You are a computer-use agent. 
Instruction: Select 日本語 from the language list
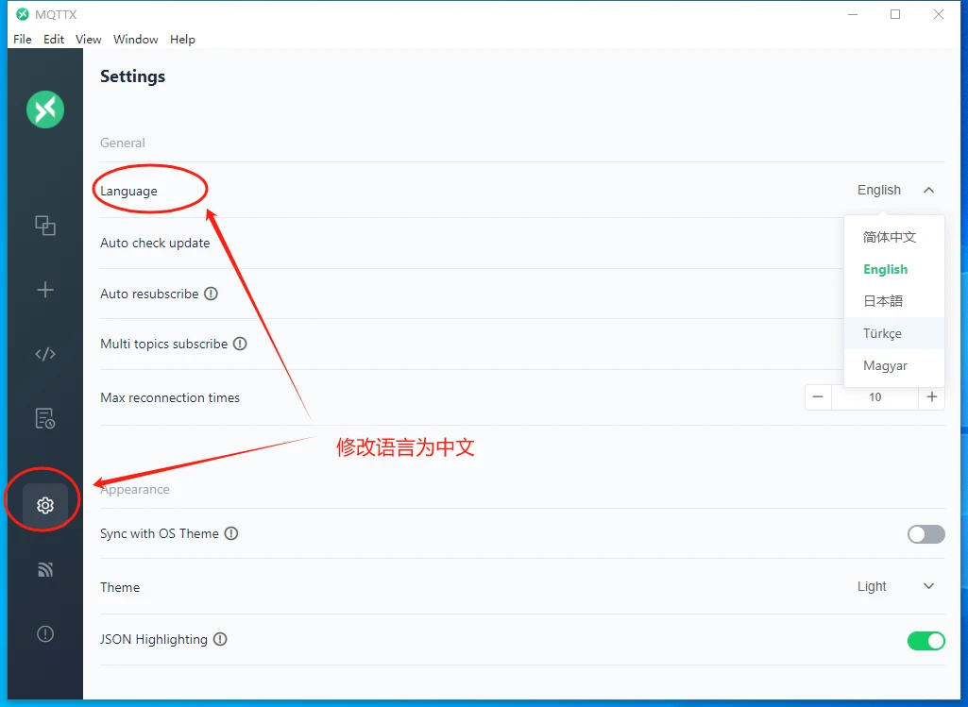pyautogui.click(x=894, y=301)
